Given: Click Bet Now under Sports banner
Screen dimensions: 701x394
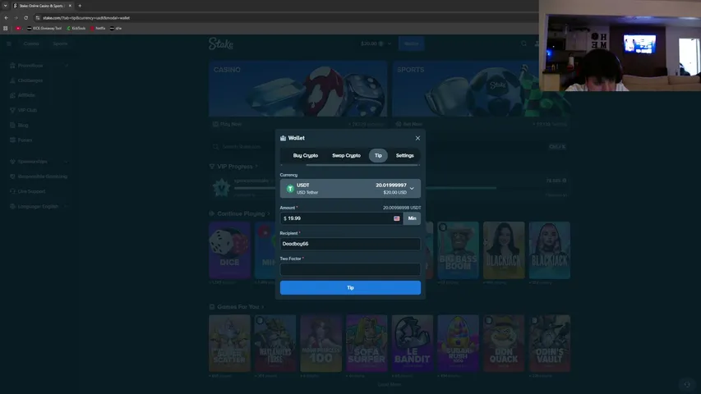Looking at the screenshot, I should [409, 124].
